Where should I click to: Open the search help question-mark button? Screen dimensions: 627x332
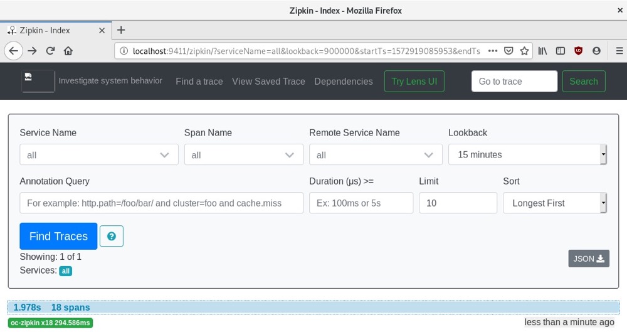(112, 236)
